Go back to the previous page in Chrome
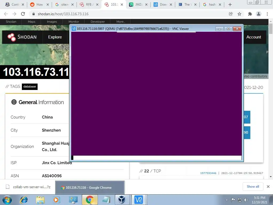Screen dimensions: 273x205 tap(6, 14)
